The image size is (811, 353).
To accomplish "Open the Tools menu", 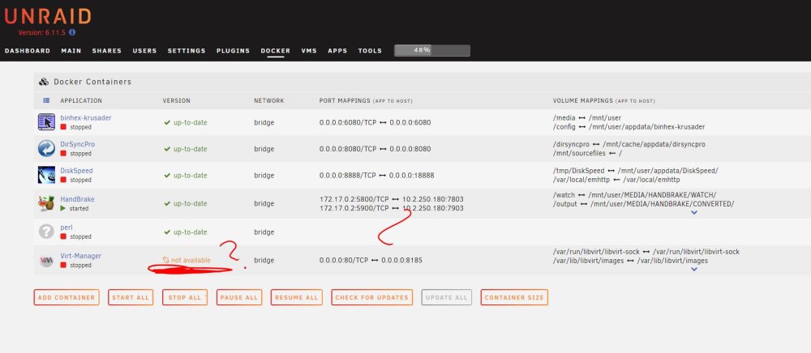I will click(x=370, y=50).
